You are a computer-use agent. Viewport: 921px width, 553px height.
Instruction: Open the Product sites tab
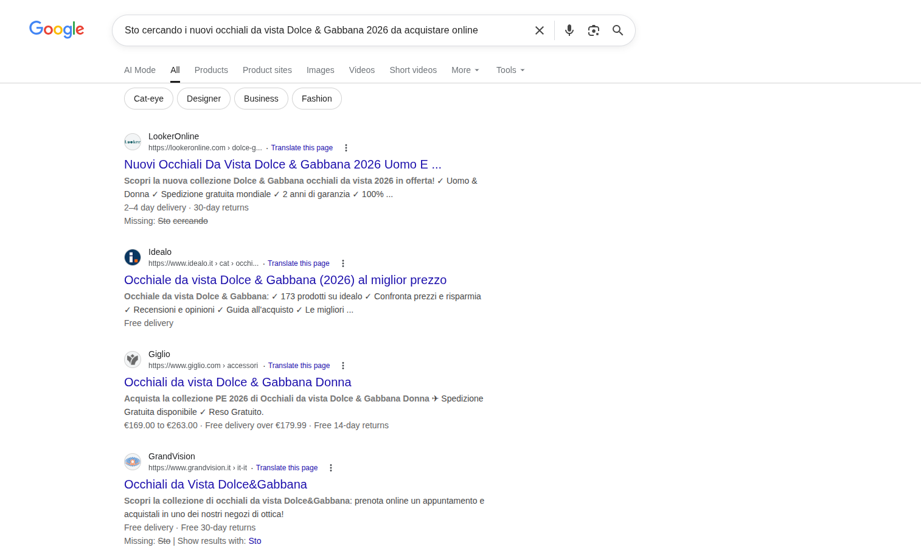point(267,70)
